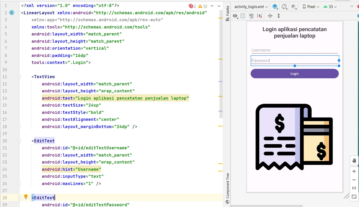The image size is (359, 207).
Task: Click the android:maxLines="1" line
Action: tap(72, 183)
